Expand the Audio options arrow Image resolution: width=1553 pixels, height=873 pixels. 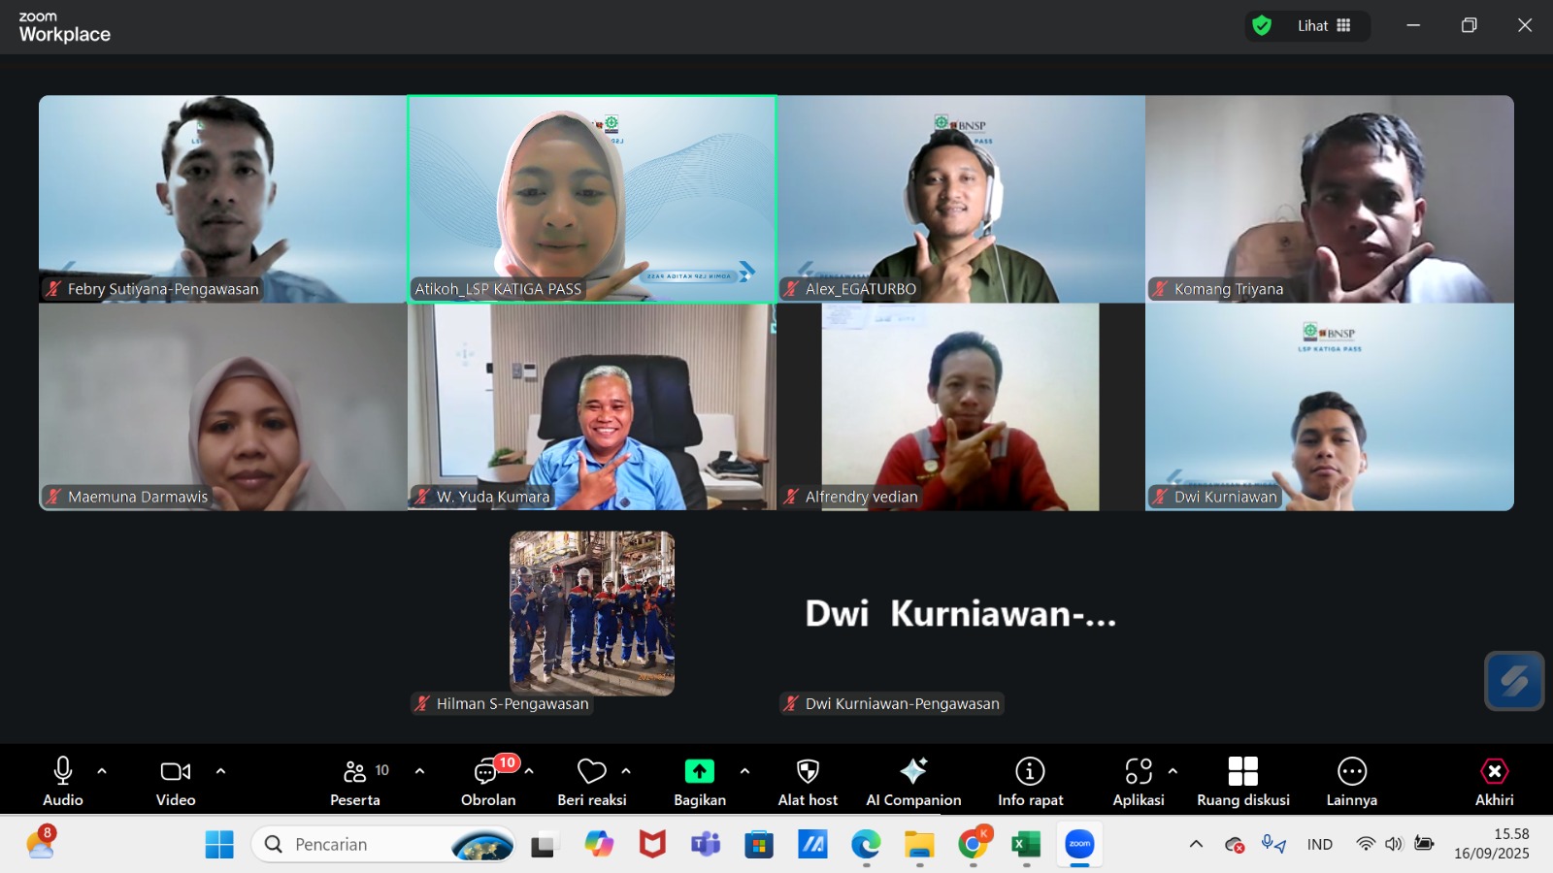[102, 771]
